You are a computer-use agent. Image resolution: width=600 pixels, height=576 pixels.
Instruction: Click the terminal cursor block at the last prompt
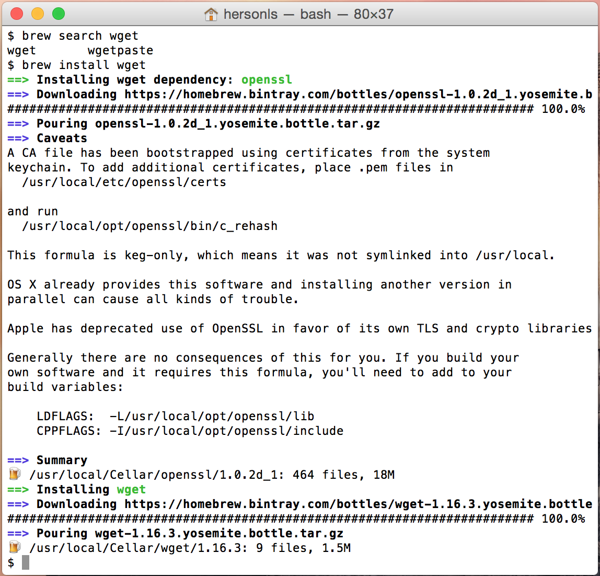click(26, 562)
